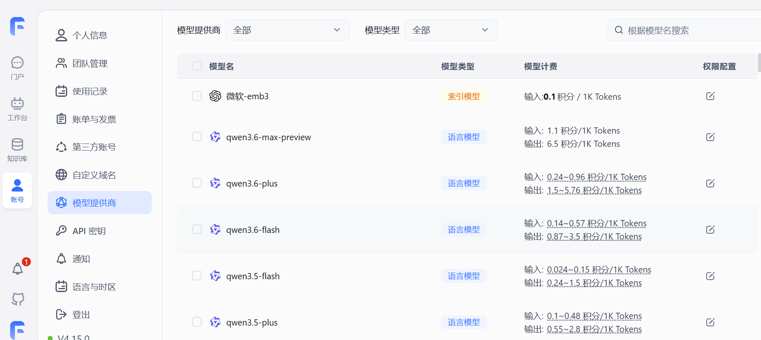Click the Qwen logo beside qwen3.6-flash

(215, 230)
